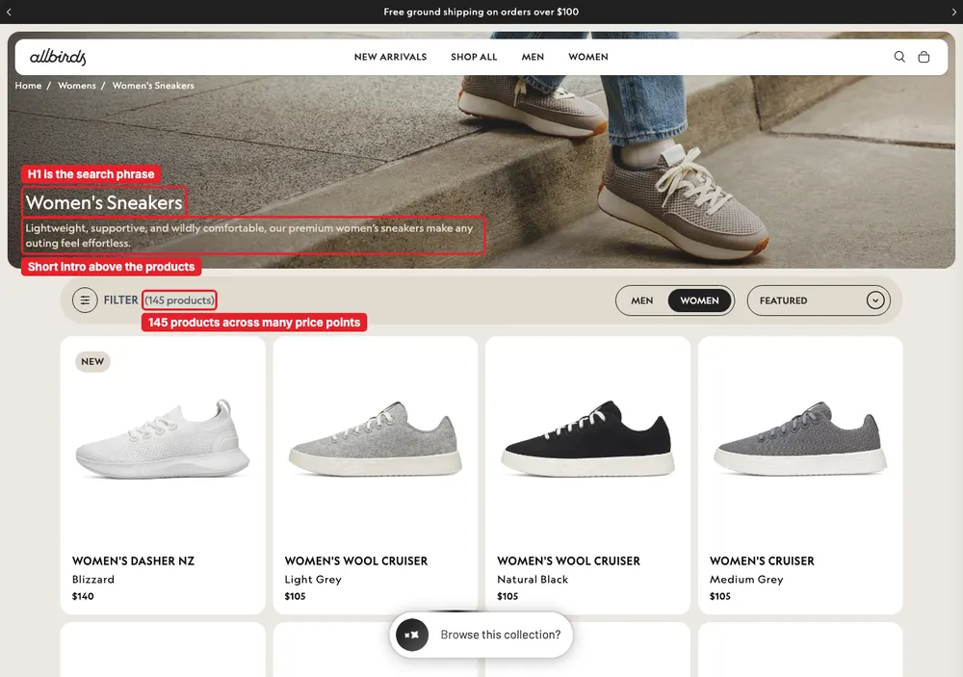Open the search icon in the header
Image resolution: width=963 pixels, height=677 pixels.
[x=899, y=57]
